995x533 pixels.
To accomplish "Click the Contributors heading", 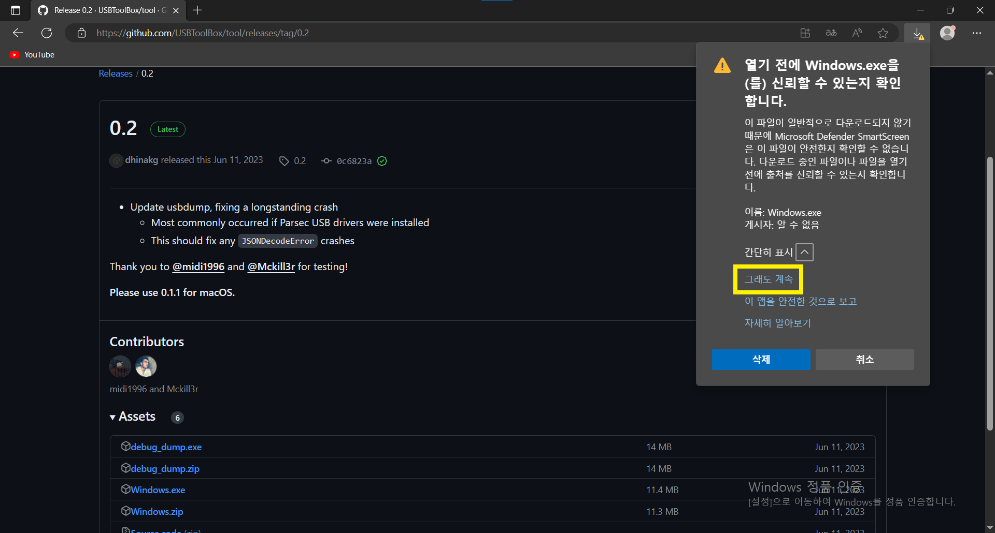I will [147, 342].
